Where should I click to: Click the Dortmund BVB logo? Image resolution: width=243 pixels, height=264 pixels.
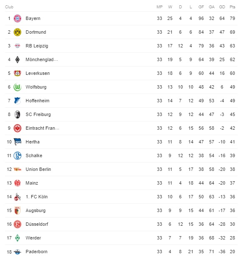[18, 32]
